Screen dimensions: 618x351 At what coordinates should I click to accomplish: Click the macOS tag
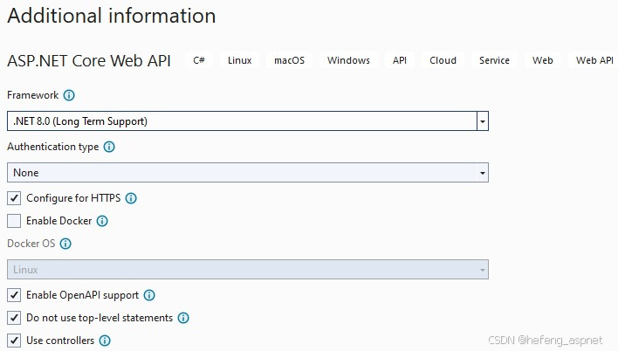point(289,60)
